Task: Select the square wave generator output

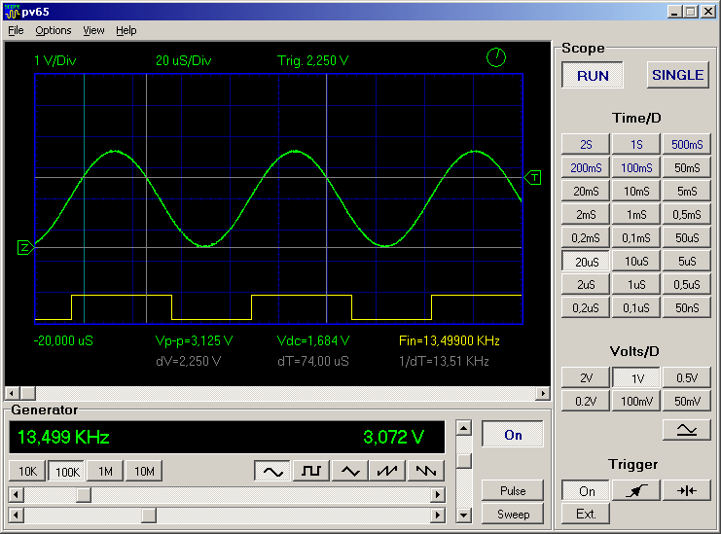Action: click(311, 471)
